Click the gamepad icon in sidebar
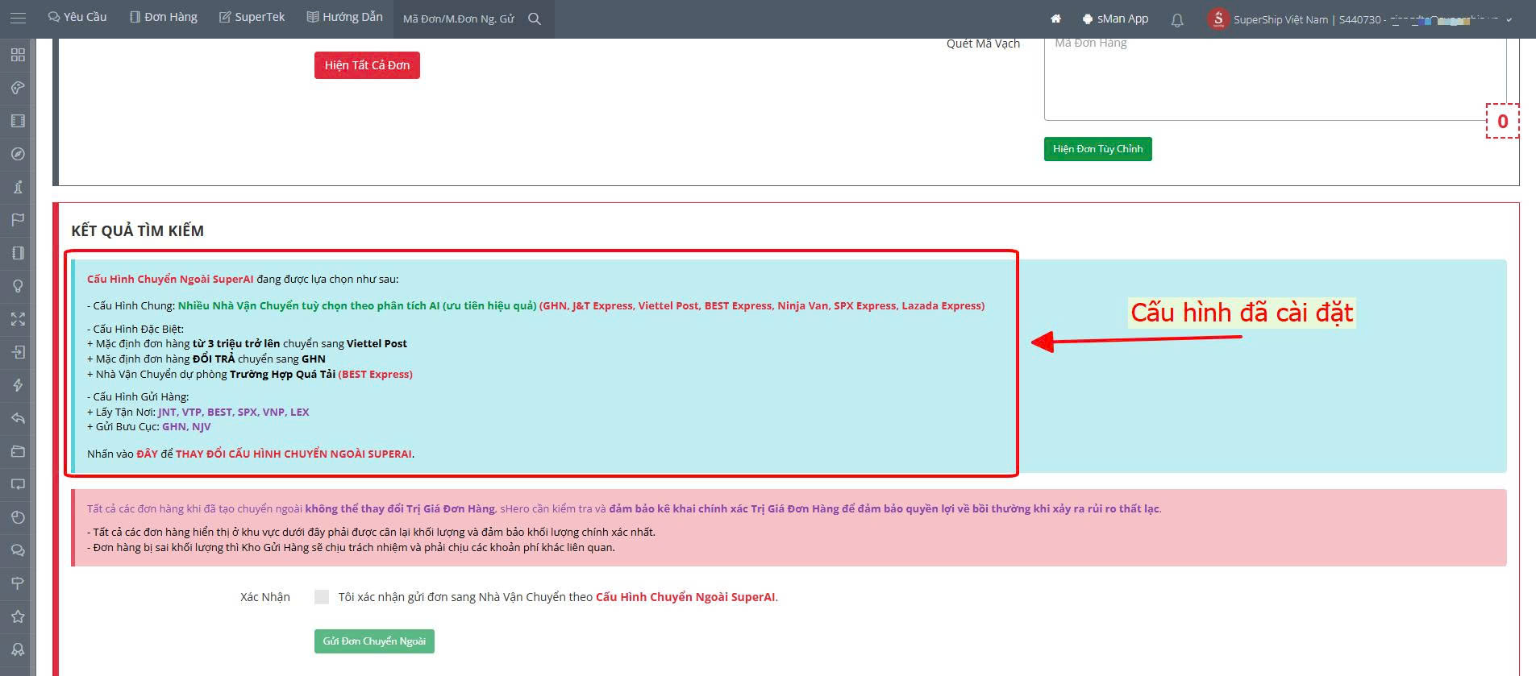Image resolution: width=1536 pixels, height=676 pixels. [x=18, y=88]
